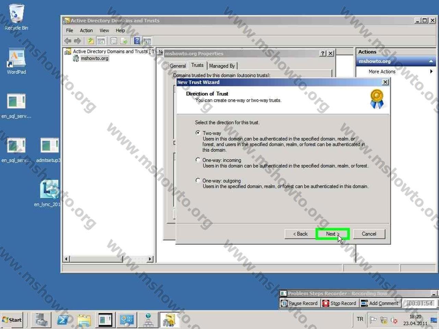This screenshot has height=329, width=439.
Task: Click the network tray icon
Action: (383, 320)
